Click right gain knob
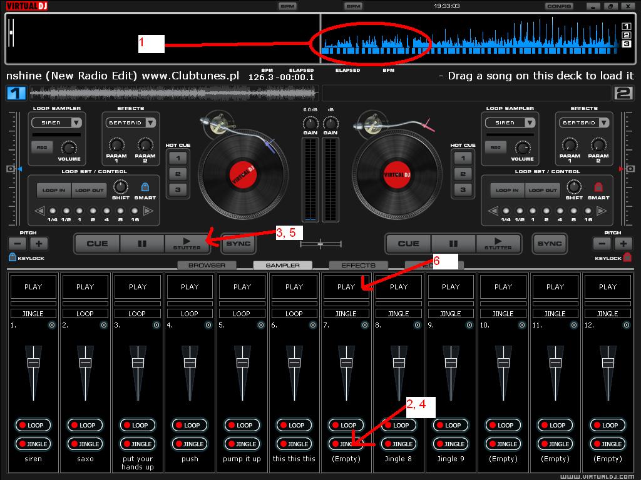Image resolution: width=641 pixels, height=480 pixels. click(x=331, y=123)
